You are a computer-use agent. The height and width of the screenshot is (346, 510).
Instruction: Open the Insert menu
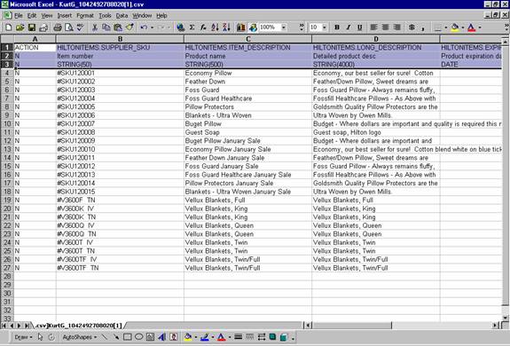pos(65,16)
